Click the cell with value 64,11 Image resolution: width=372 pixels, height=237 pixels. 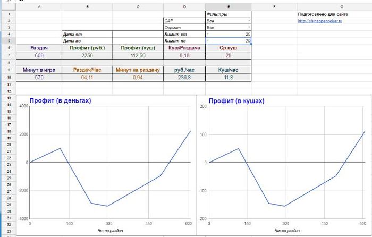point(87,78)
